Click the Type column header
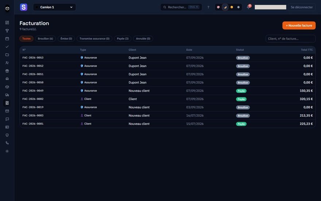 [x=83, y=50]
